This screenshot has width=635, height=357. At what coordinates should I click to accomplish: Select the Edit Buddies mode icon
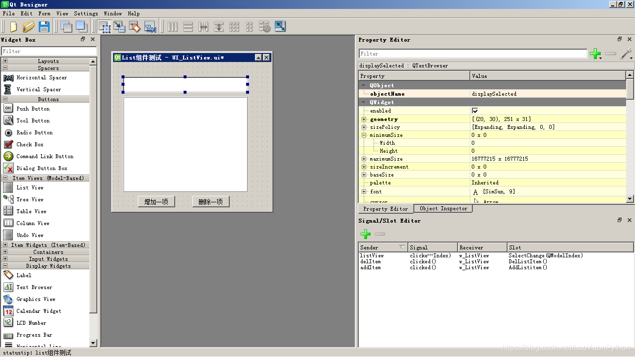135,26
